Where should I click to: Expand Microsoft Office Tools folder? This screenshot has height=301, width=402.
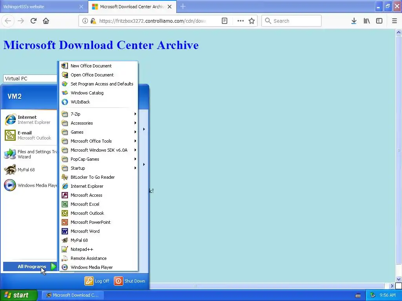coord(99,141)
